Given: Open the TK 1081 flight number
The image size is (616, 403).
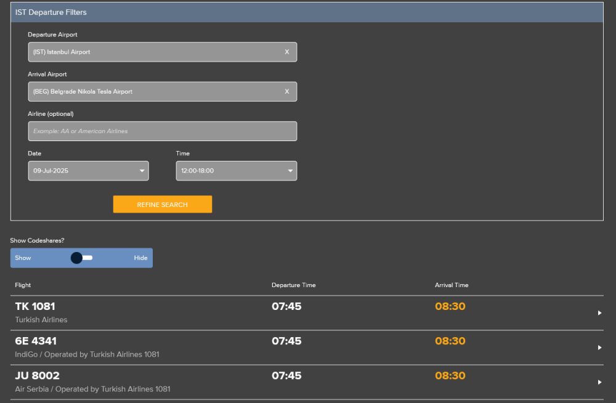Looking at the screenshot, I should click(x=35, y=306).
